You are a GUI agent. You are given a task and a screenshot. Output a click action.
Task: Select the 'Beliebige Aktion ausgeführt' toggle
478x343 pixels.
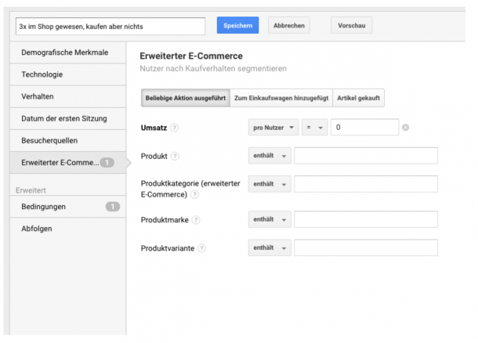tap(186, 98)
